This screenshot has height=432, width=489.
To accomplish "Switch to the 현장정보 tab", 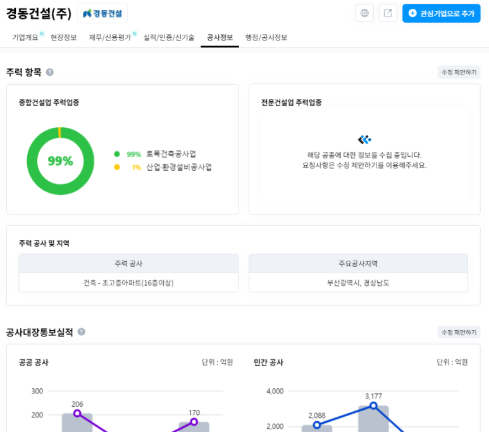I will 64,37.
